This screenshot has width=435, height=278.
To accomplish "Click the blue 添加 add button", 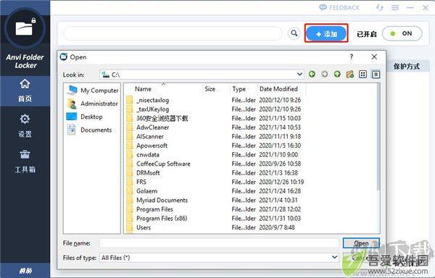I will click(326, 34).
